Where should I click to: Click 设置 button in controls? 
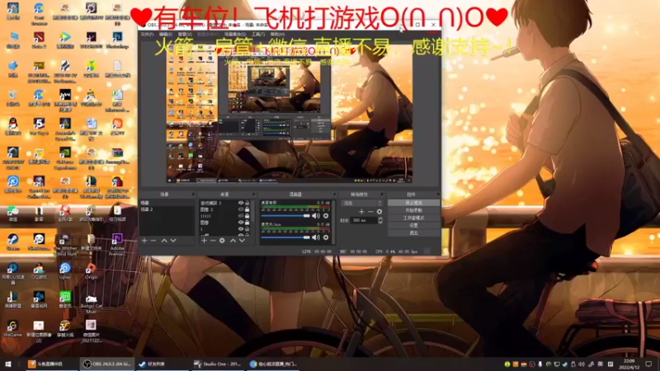point(413,225)
